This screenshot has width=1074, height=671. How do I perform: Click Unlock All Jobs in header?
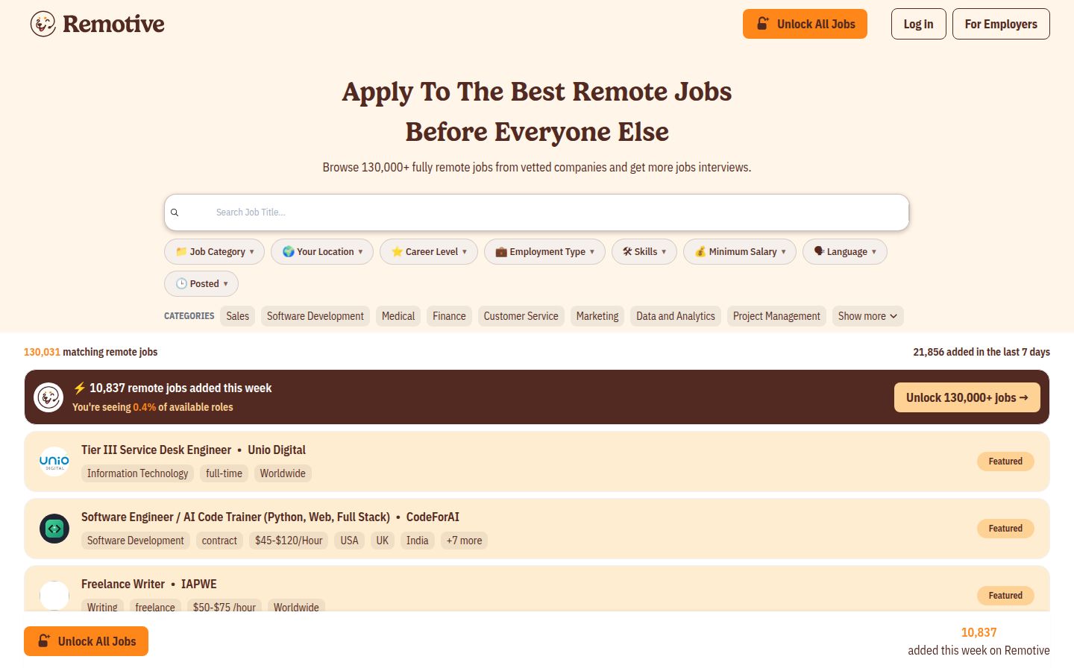(805, 24)
